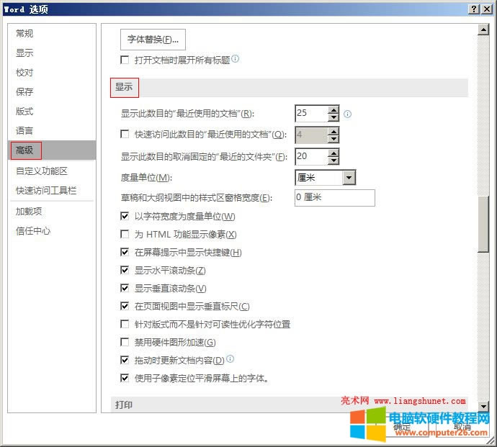Click the 字体替换 button
The image size is (497, 447).
pos(152,40)
